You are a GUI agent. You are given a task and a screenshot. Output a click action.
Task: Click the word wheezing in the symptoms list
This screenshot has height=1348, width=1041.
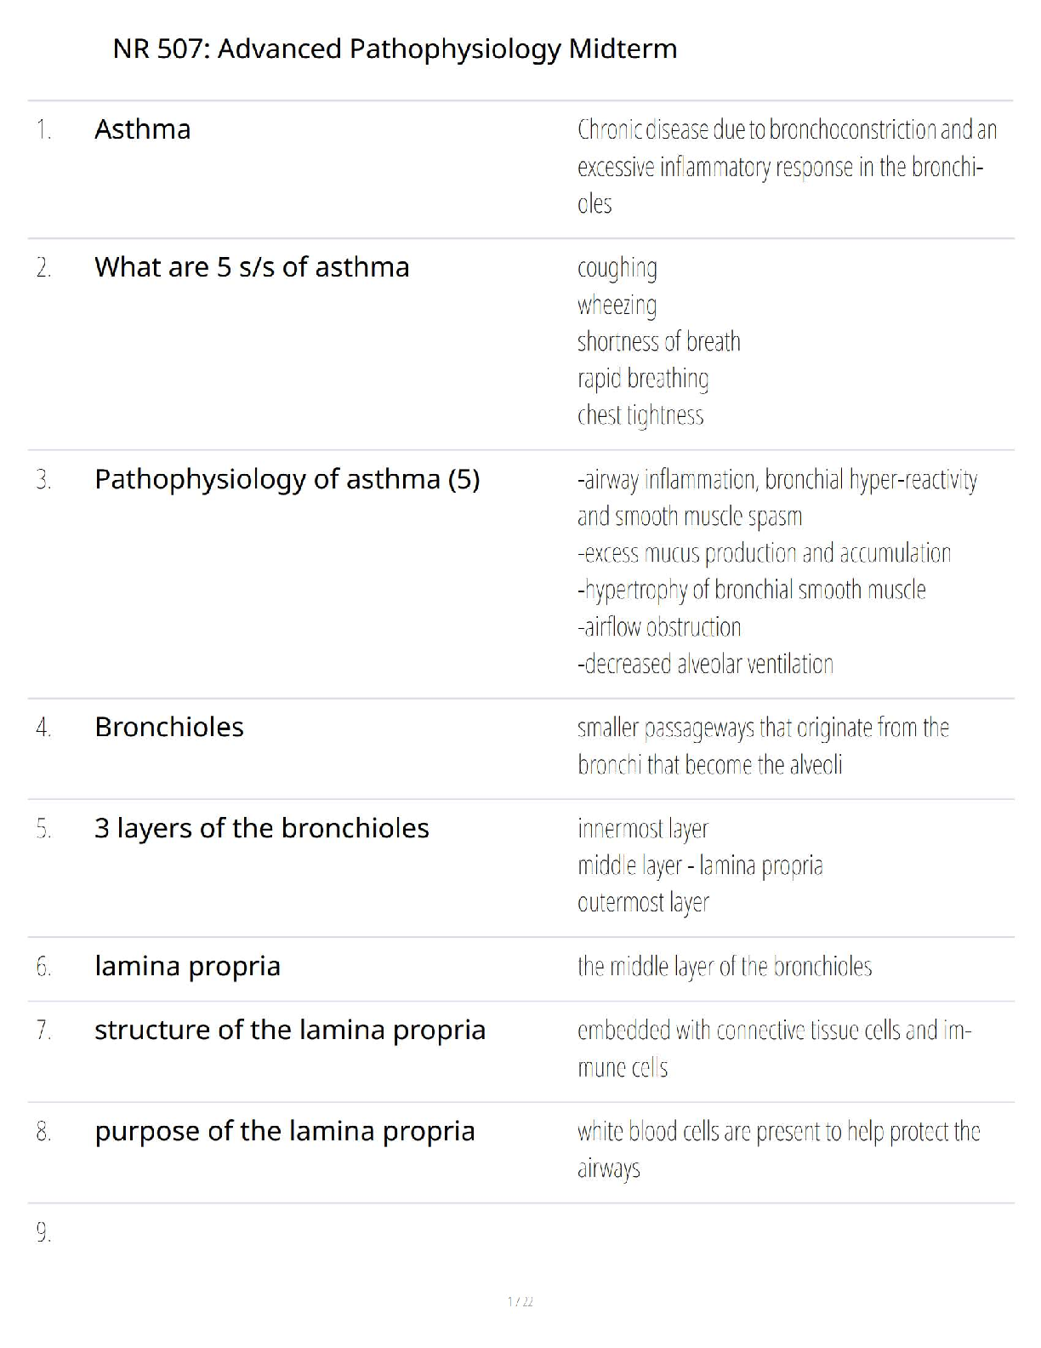coord(617,305)
